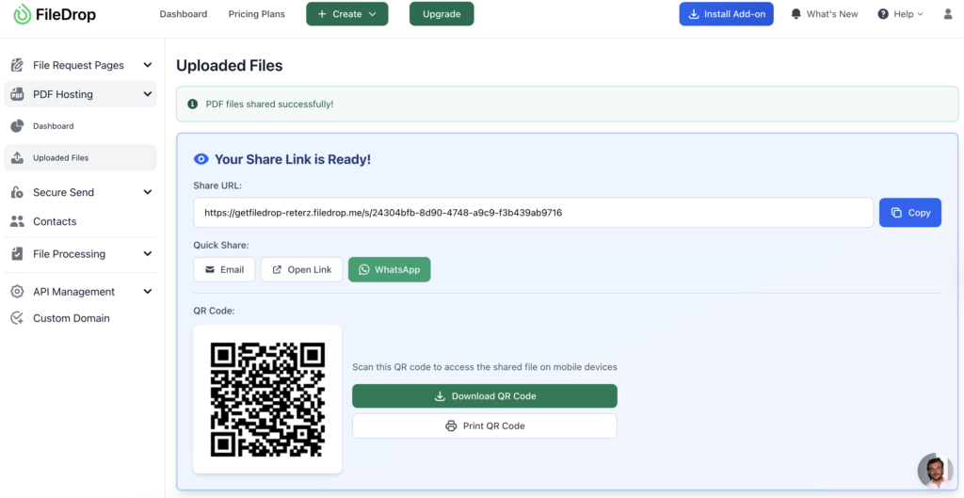Open the Help dropdown menu
The height and width of the screenshot is (498, 964).
901,14
